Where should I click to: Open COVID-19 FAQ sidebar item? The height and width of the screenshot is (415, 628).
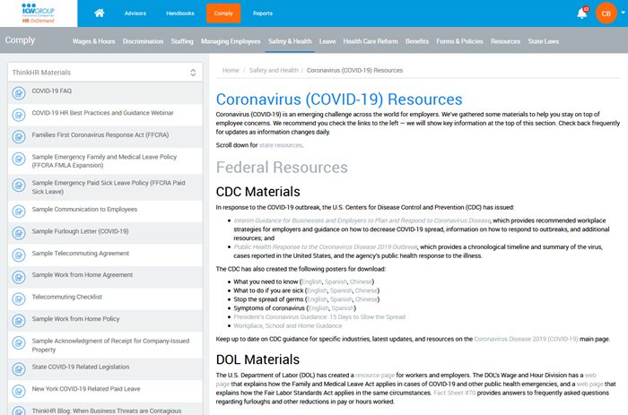coord(105,93)
